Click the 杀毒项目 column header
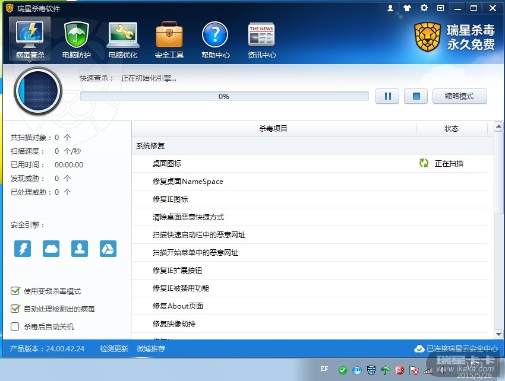 coord(273,129)
